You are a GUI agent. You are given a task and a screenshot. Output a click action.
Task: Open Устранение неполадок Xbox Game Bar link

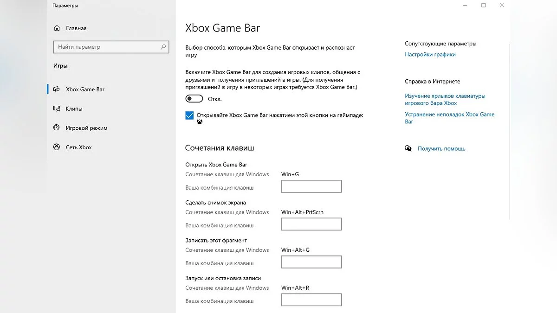click(450, 118)
